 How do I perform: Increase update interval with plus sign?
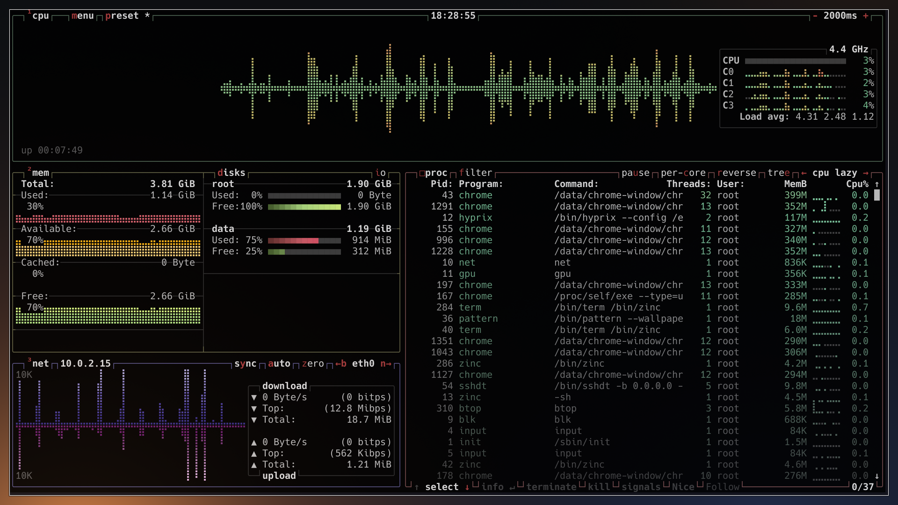click(866, 15)
